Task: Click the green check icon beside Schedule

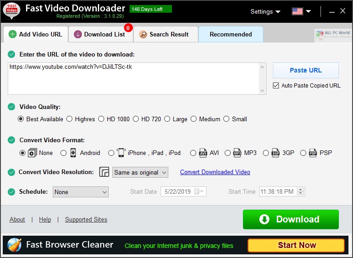Action: (11, 192)
